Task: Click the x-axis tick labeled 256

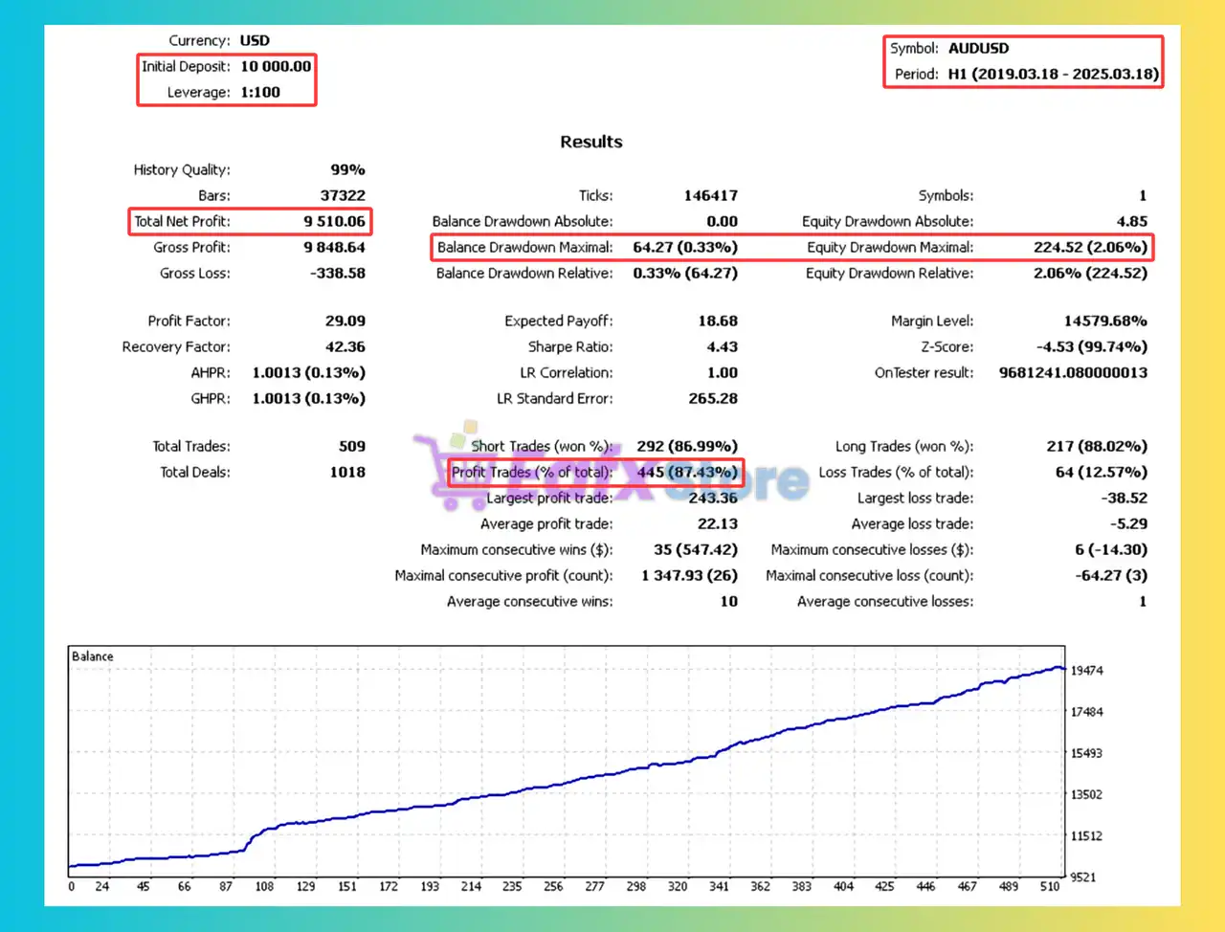Action: (x=553, y=886)
